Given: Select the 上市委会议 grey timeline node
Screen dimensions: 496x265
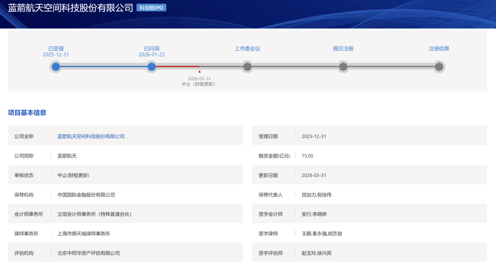Looking at the screenshot, I should pyautogui.click(x=248, y=67).
